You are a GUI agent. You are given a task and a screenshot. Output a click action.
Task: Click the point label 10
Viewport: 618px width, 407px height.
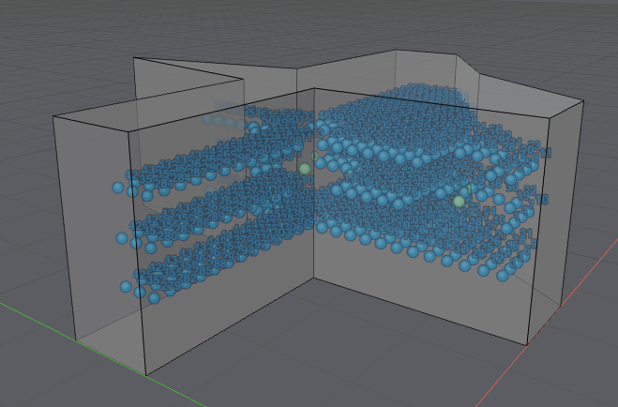tap(542, 200)
